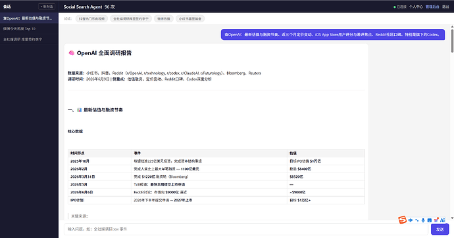Click the 2026年5月 table cell
This screenshot has height=238, width=454.
point(99,184)
